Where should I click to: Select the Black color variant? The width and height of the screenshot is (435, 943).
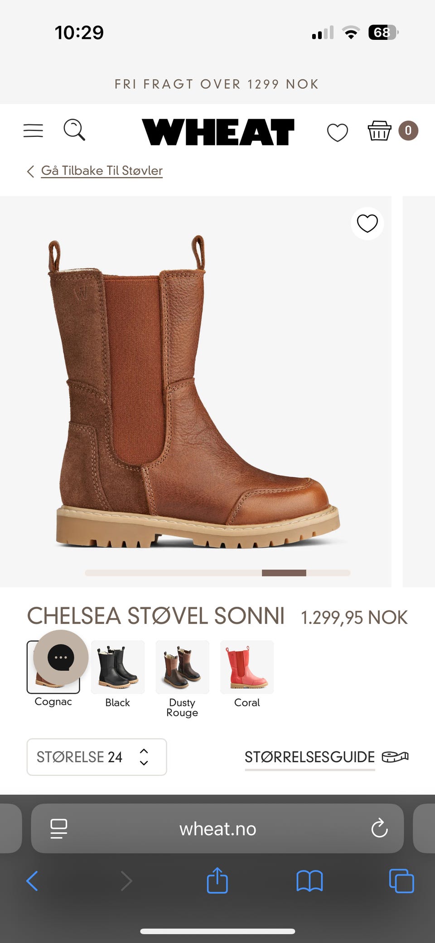pyautogui.click(x=118, y=674)
